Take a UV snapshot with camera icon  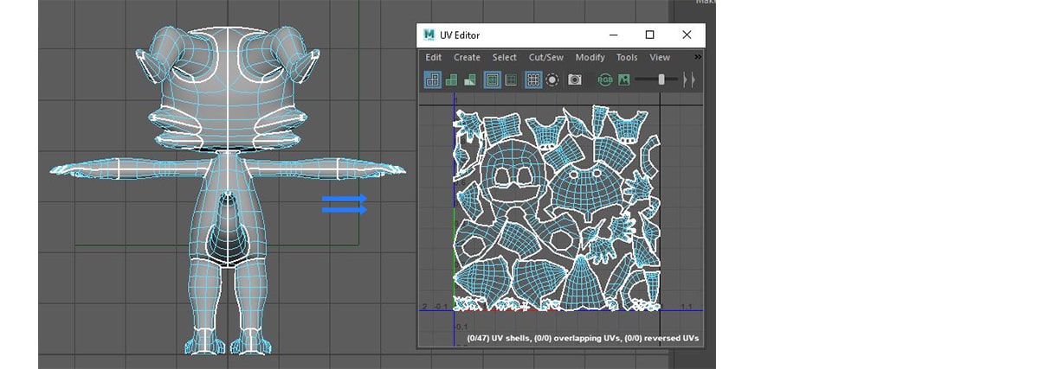tap(575, 80)
